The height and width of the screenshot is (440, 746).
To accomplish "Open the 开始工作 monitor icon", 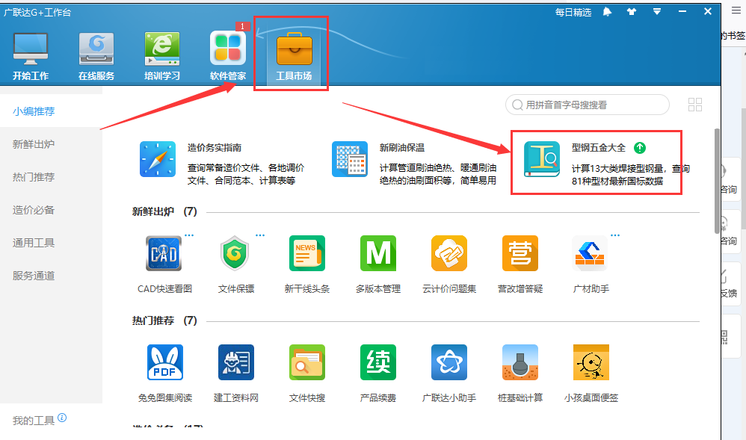I will pyautogui.click(x=31, y=49).
